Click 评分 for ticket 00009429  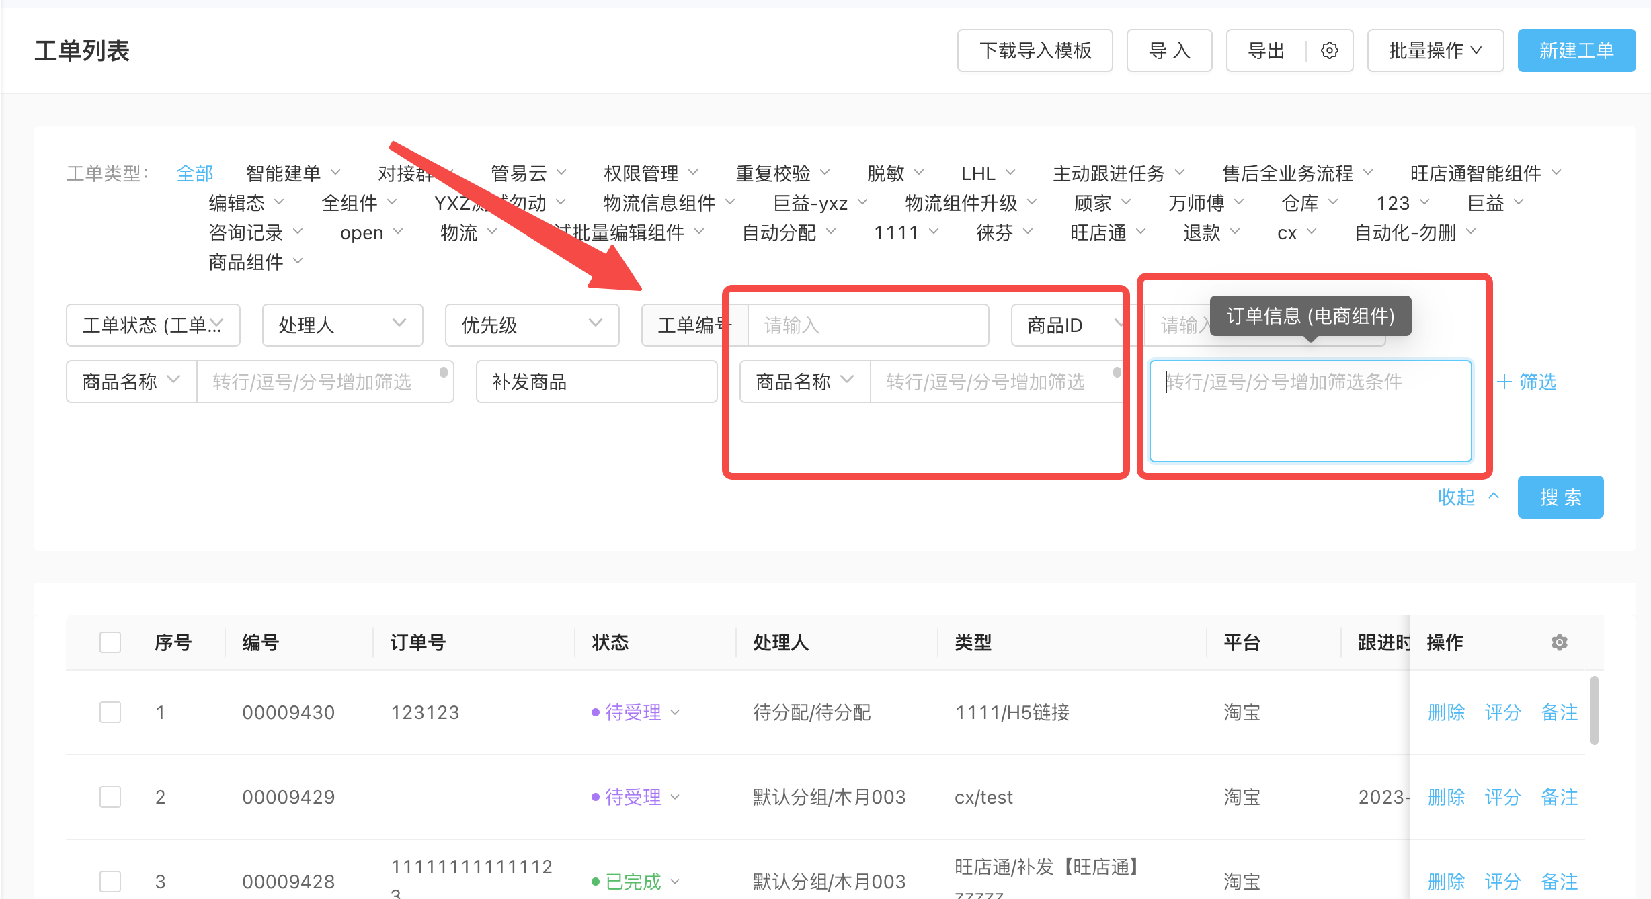pos(1502,797)
